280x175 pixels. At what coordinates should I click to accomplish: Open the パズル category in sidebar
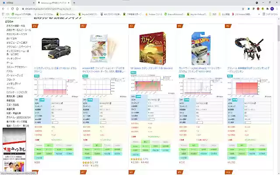10,71
